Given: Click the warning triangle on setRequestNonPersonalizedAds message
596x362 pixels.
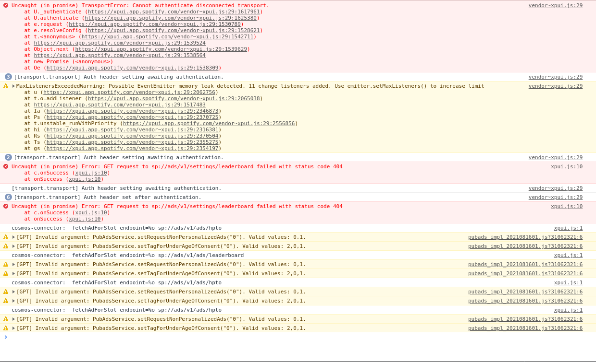Looking at the screenshot, I should 6,236.
